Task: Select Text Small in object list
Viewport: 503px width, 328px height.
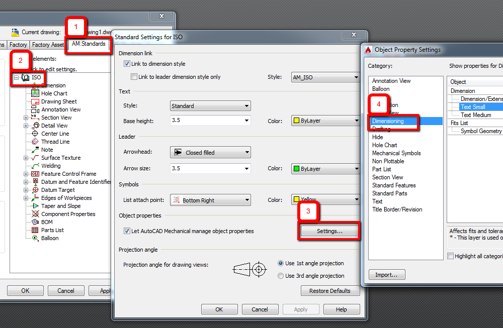Action: 473,107
